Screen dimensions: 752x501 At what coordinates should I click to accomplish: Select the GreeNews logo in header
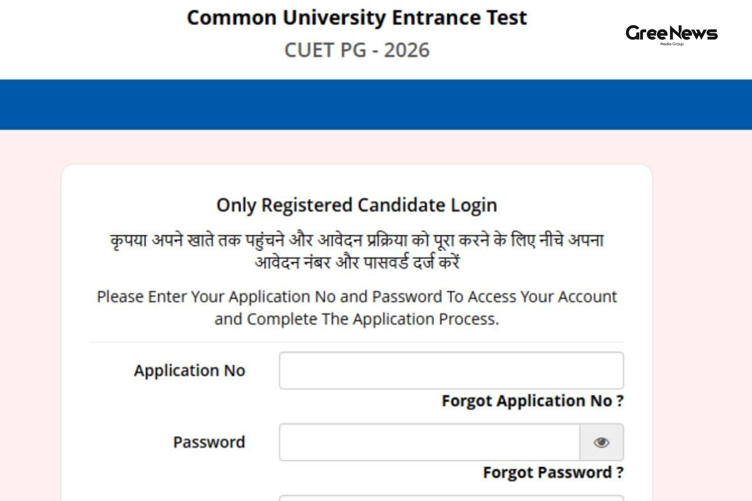click(x=671, y=34)
